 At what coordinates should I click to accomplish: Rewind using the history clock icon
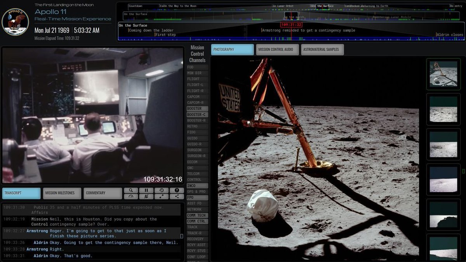162,190
